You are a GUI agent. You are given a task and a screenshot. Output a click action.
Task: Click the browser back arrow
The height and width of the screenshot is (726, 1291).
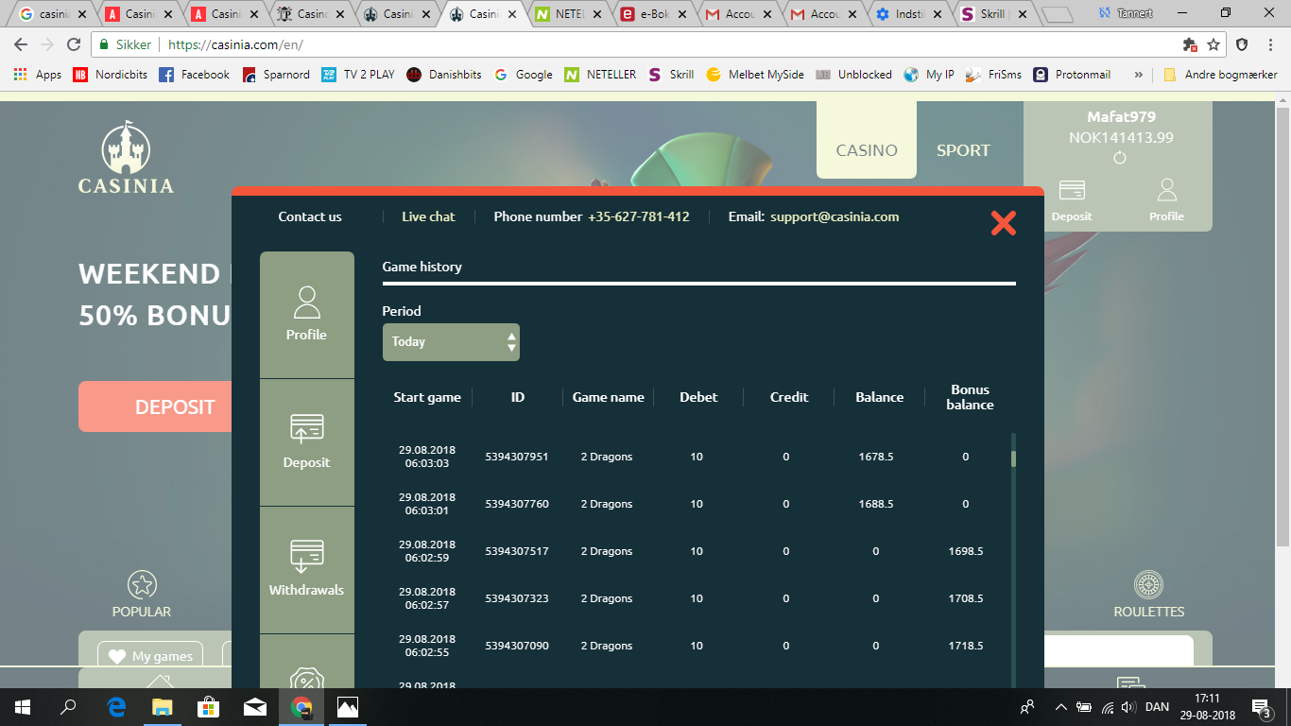point(21,44)
